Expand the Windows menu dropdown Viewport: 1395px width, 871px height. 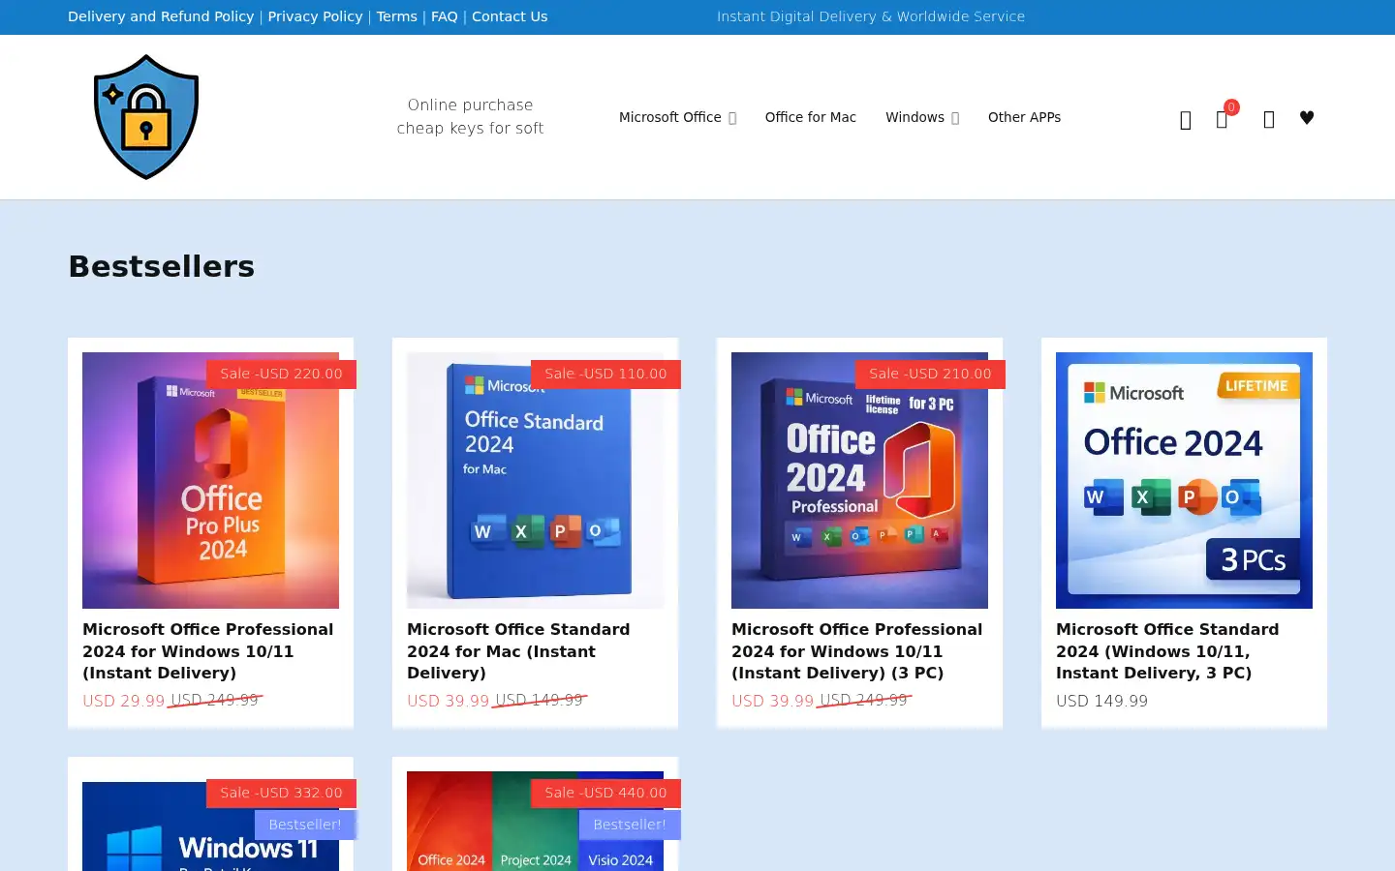coord(922,117)
